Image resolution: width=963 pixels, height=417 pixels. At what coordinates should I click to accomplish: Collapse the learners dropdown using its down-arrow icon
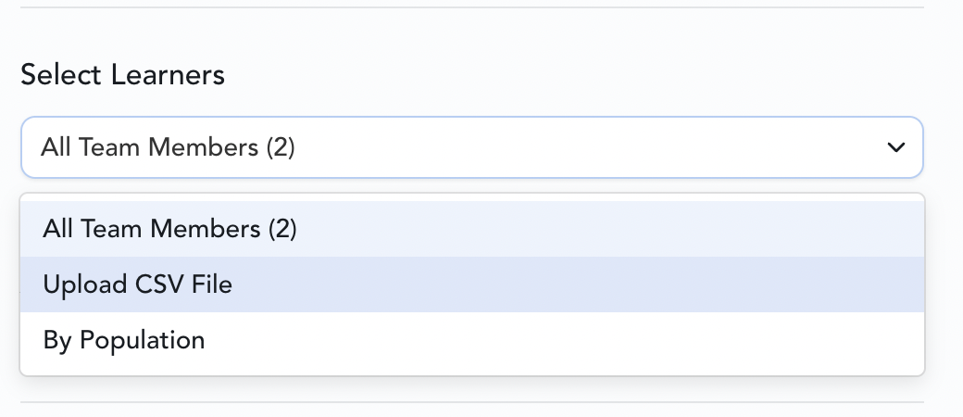895,147
